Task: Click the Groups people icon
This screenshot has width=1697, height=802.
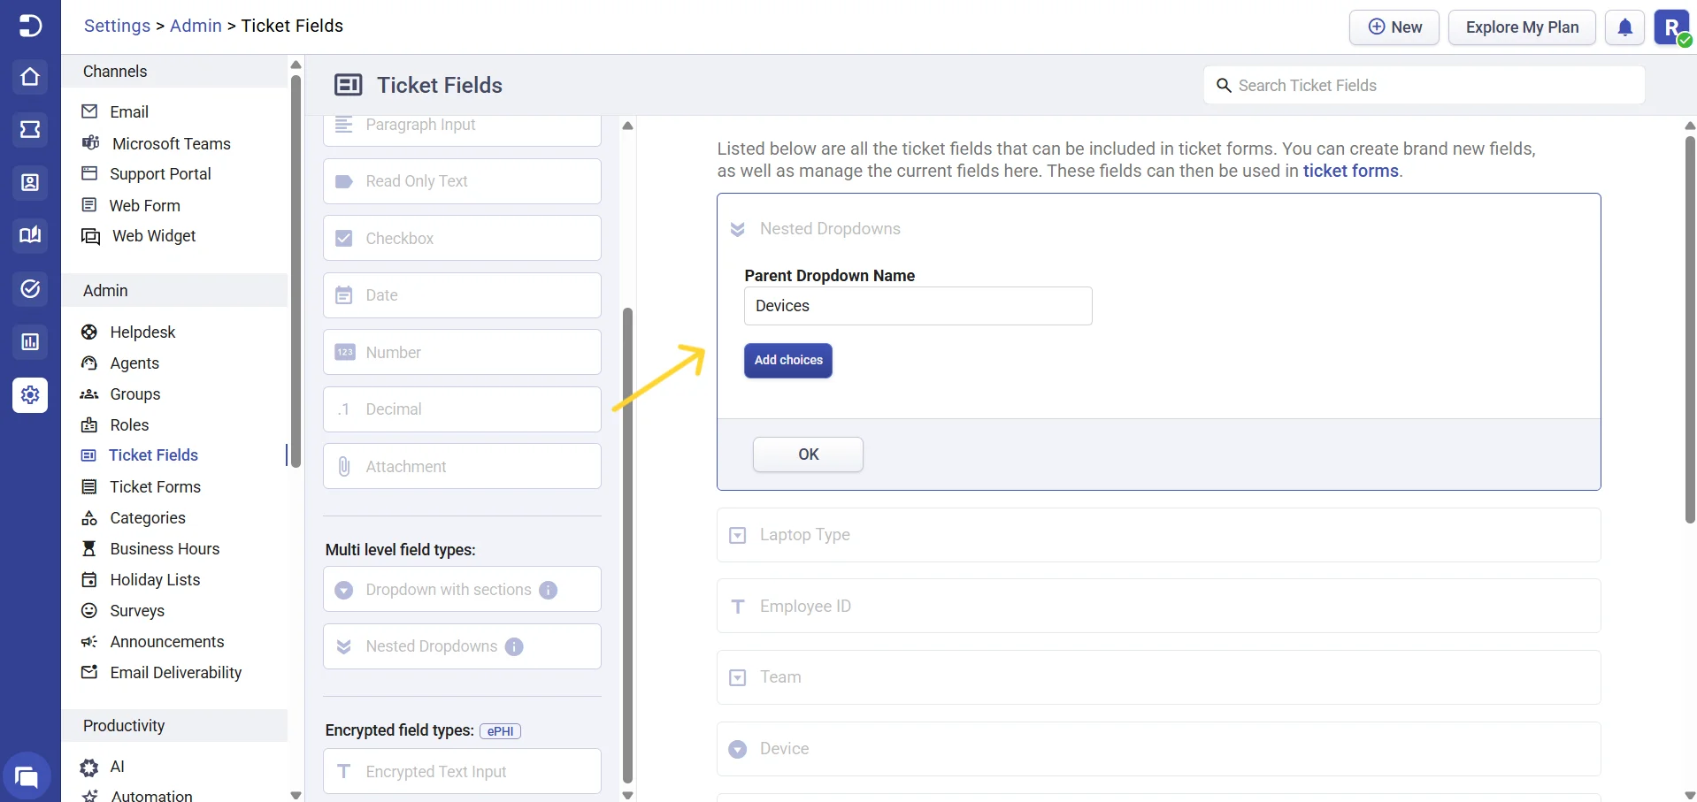Action: coord(89,393)
